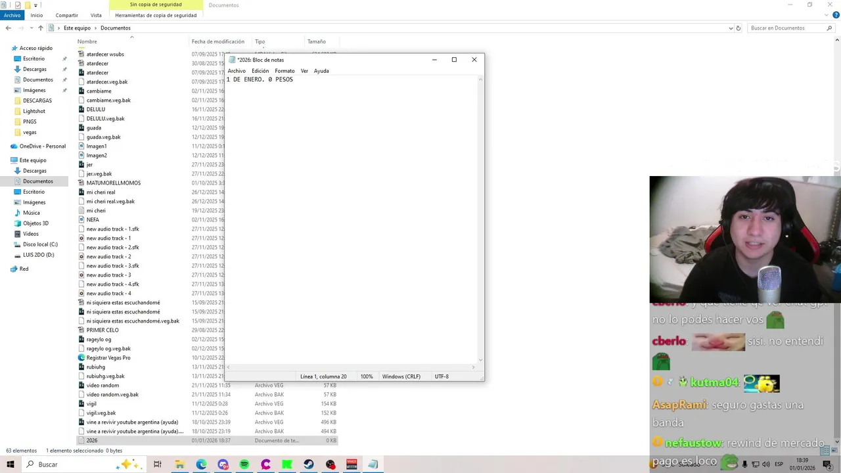Switch to large icons view layout
841x473 pixels.
[835, 451]
